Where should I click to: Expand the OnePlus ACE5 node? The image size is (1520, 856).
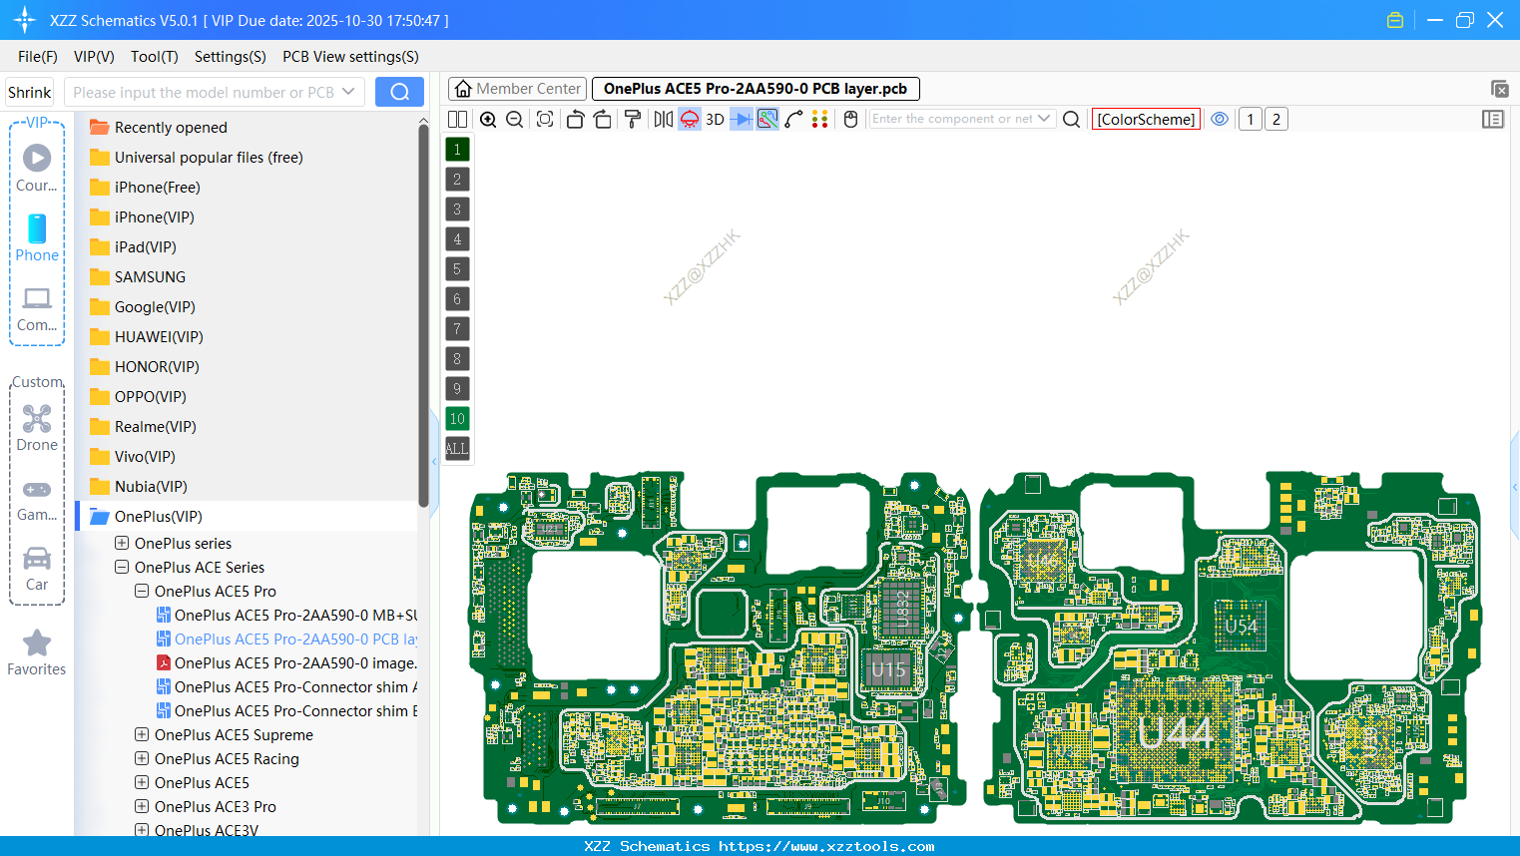coord(142,782)
